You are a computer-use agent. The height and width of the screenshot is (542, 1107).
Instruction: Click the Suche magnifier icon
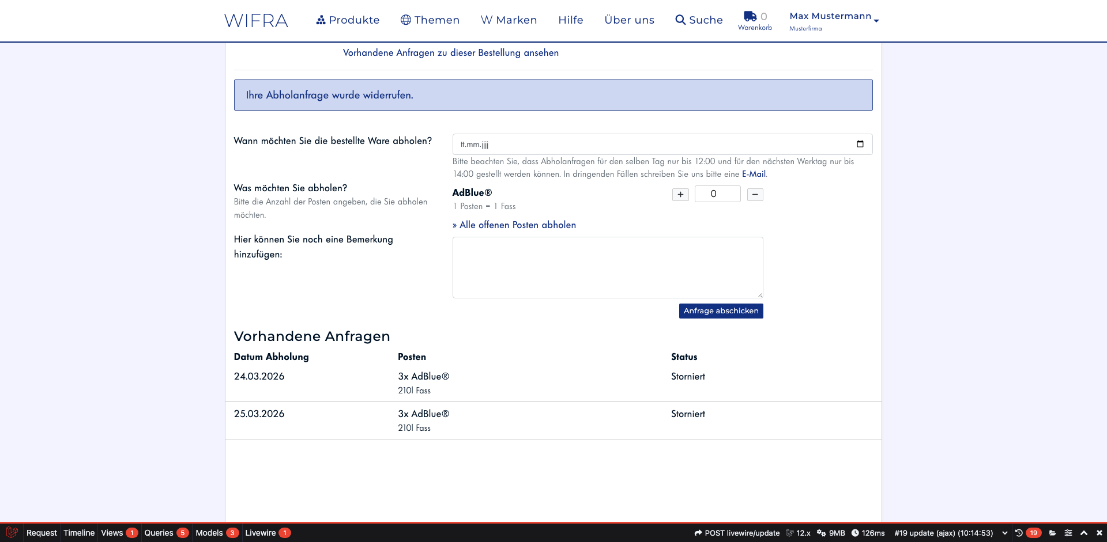coord(680,20)
